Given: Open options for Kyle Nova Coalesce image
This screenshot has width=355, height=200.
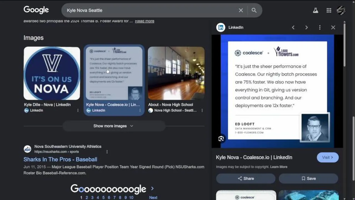Looking at the screenshot, I should click(x=140, y=111).
